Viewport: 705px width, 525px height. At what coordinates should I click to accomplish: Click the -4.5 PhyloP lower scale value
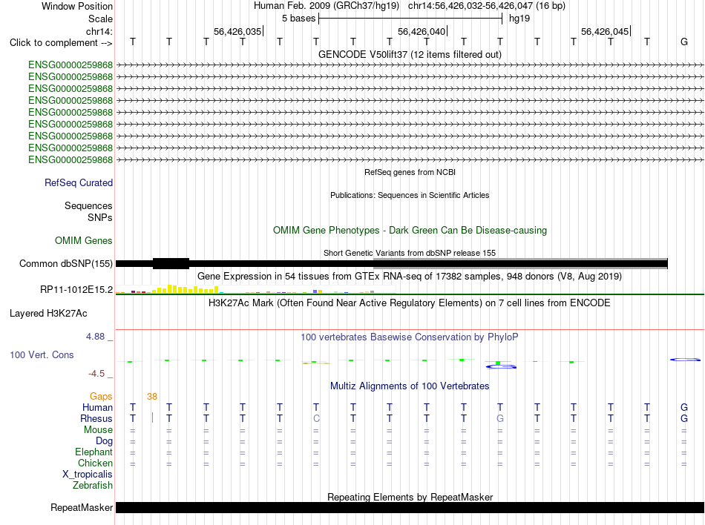point(96,374)
